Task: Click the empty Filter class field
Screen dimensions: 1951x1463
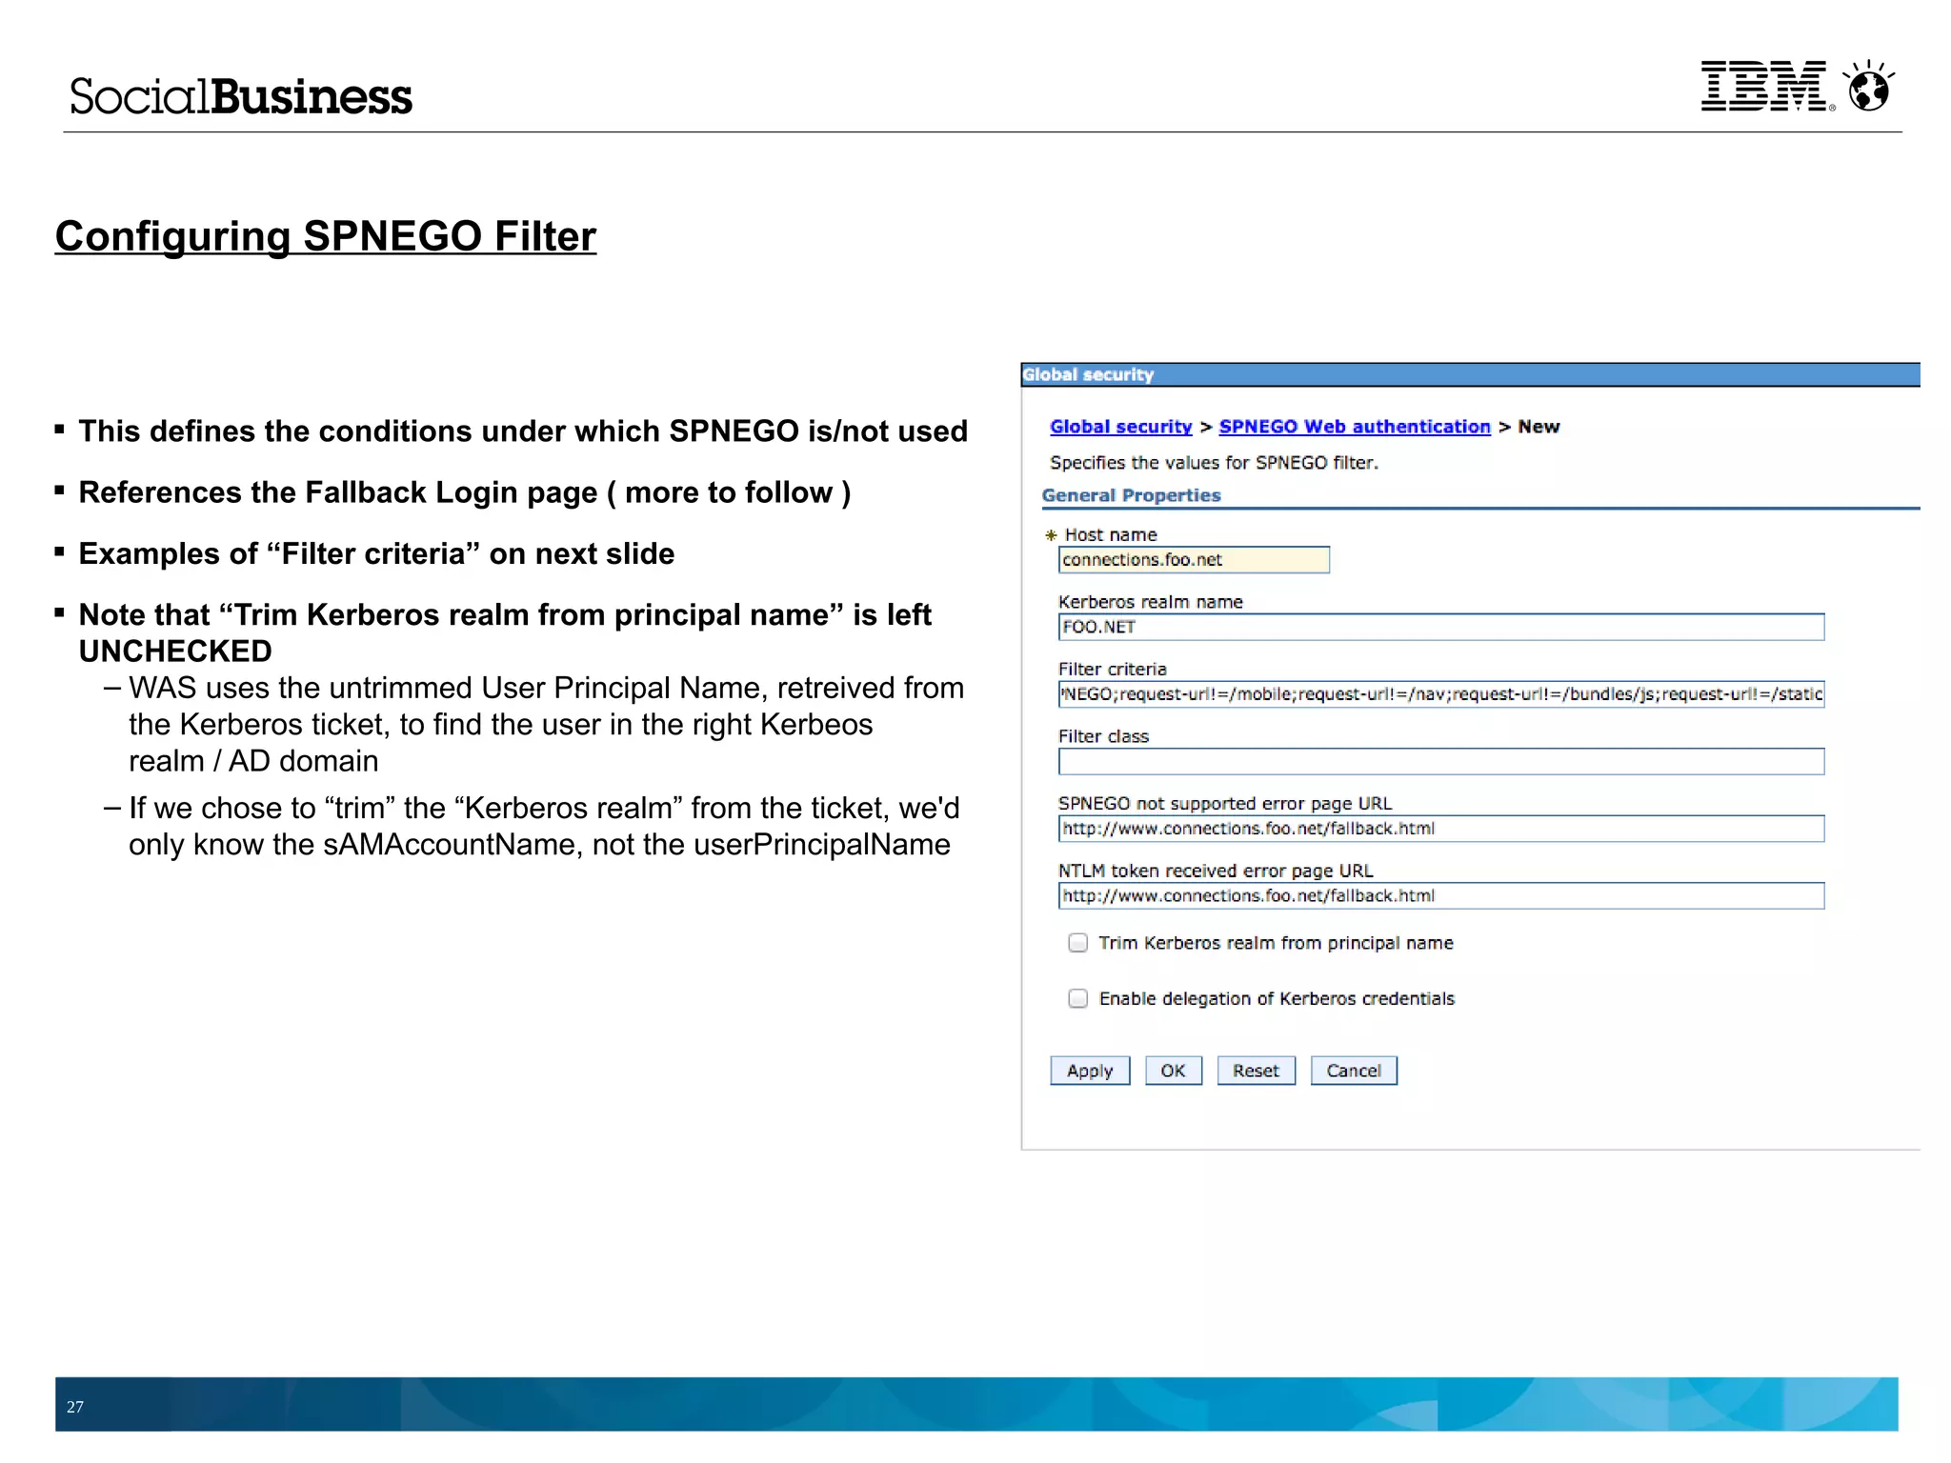Action: pos(1441,762)
